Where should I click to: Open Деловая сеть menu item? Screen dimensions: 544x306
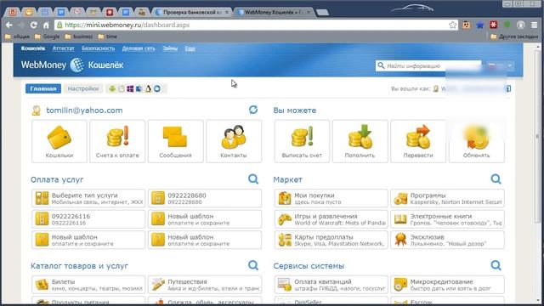point(139,48)
